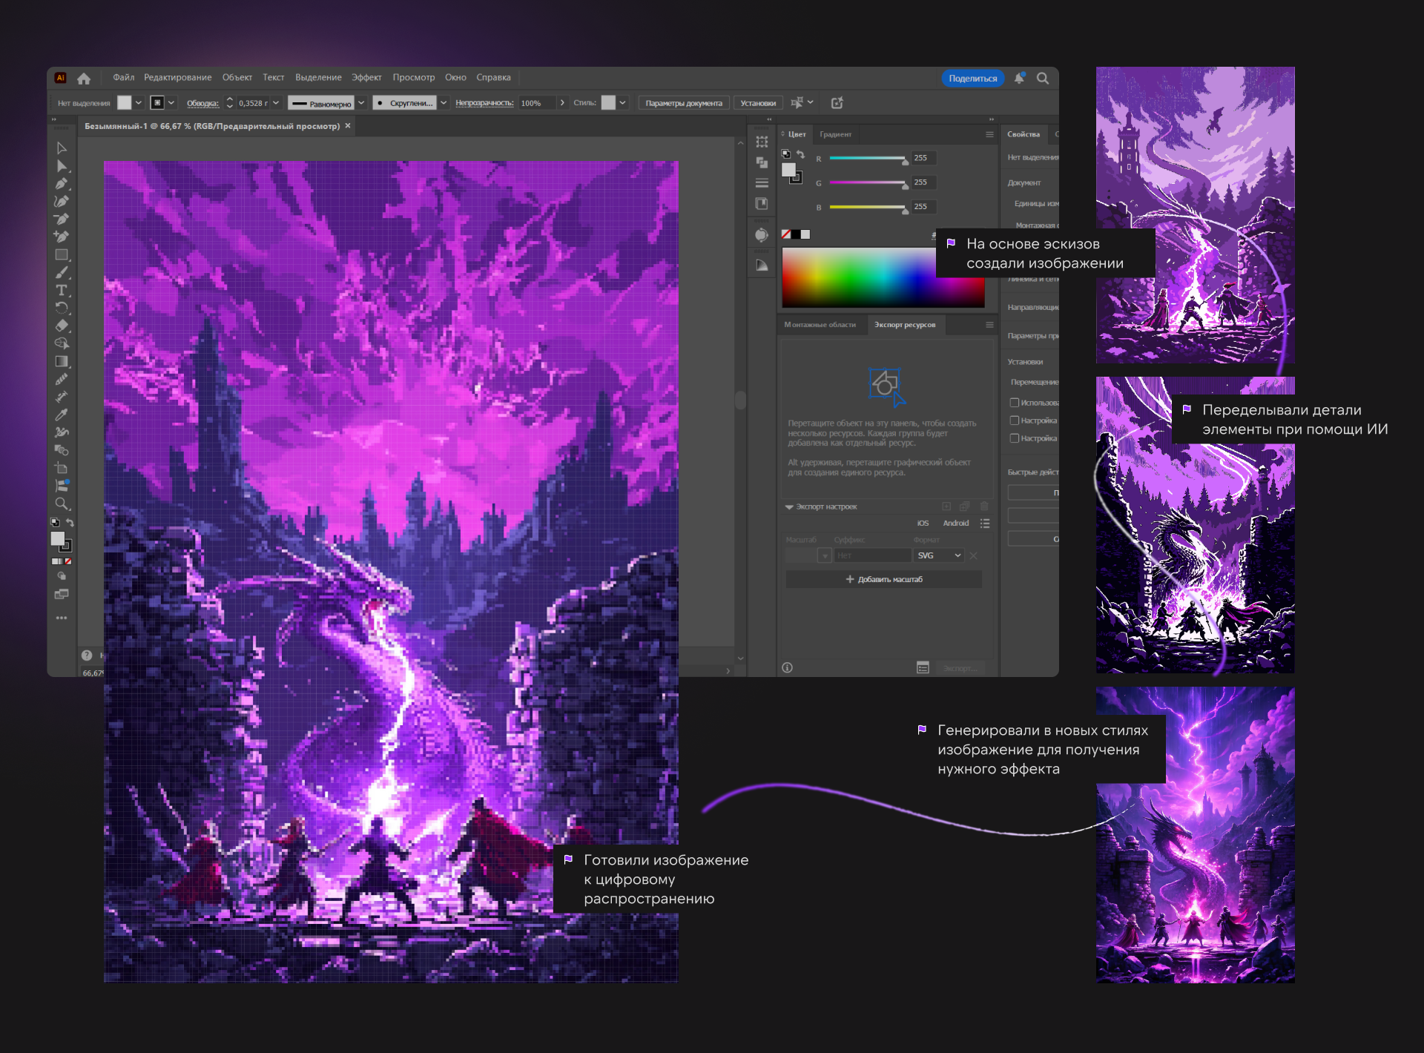
Task: Click the Home icon in menu bar
Action: coord(84,78)
